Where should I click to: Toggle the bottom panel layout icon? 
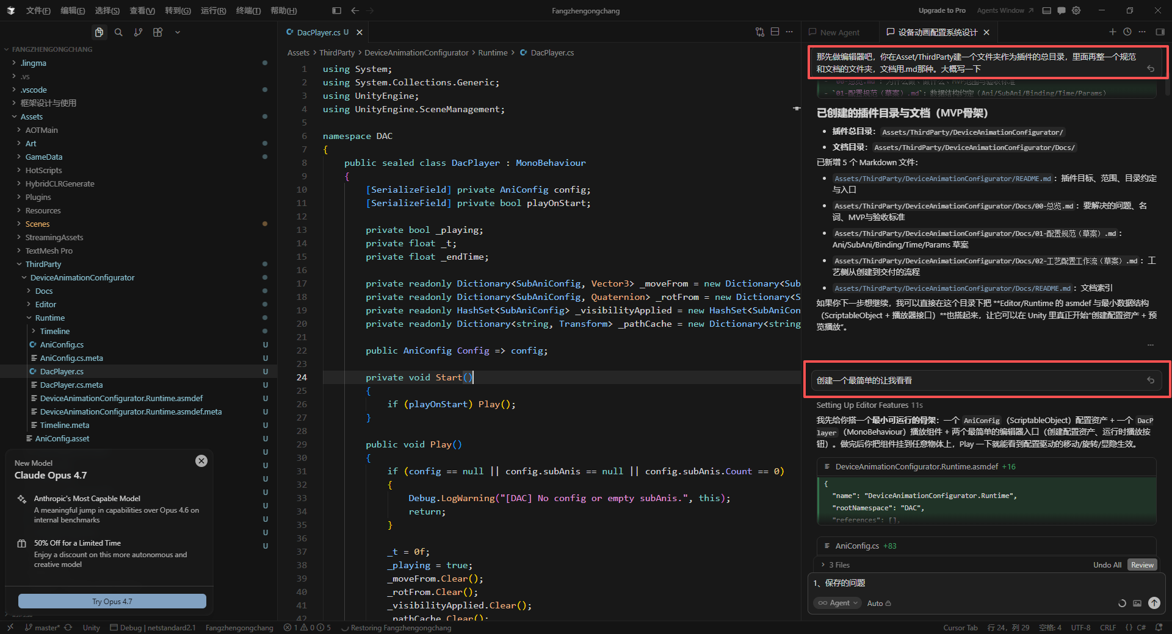(x=1047, y=10)
